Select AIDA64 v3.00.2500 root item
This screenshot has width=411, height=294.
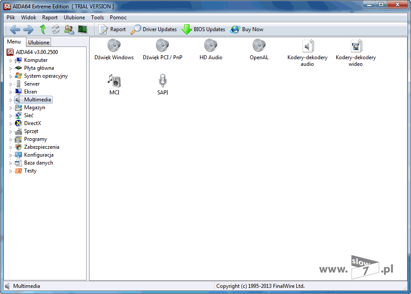pos(32,52)
